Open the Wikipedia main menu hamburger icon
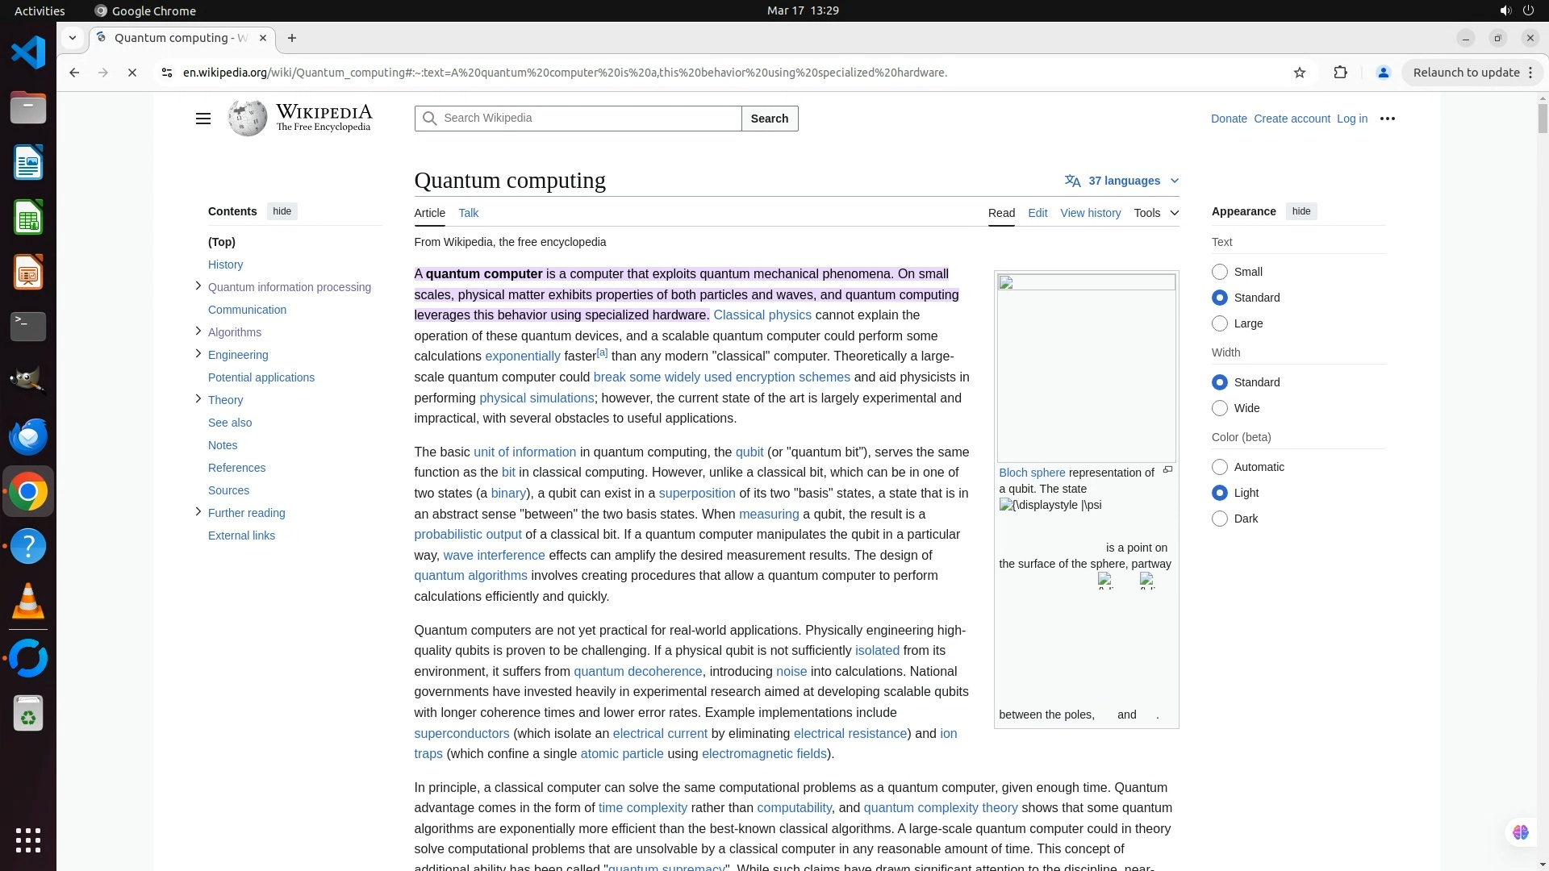Screen dimensions: 1549x871 (x=202, y=119)
